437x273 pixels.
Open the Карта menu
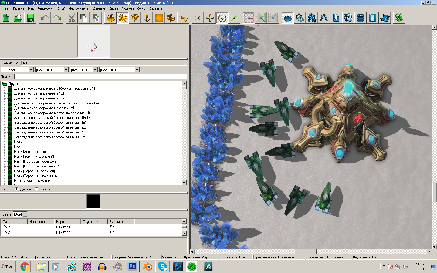pyautogui.click(x=113, y=8)
